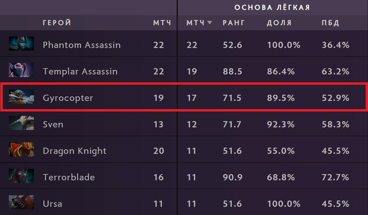Click the sort arrow next to МТЧ
Screen dimensions: 368x215
coord(210,23)
